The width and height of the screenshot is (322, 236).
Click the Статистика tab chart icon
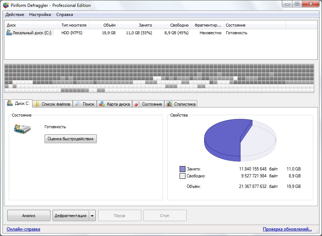(169, 104)
